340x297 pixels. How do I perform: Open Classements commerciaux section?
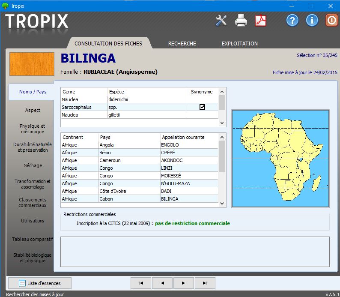[x=33, y=202]
